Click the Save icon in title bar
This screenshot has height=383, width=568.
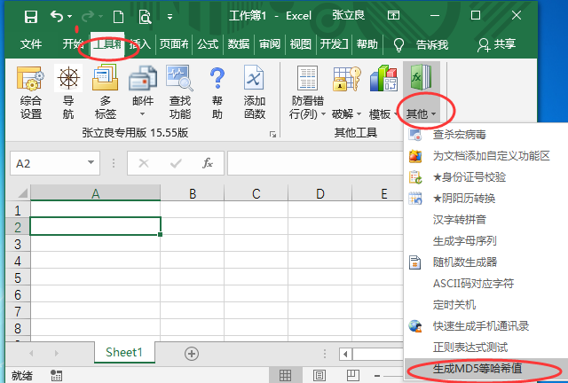pyautogui.click(x=31, y=16)
